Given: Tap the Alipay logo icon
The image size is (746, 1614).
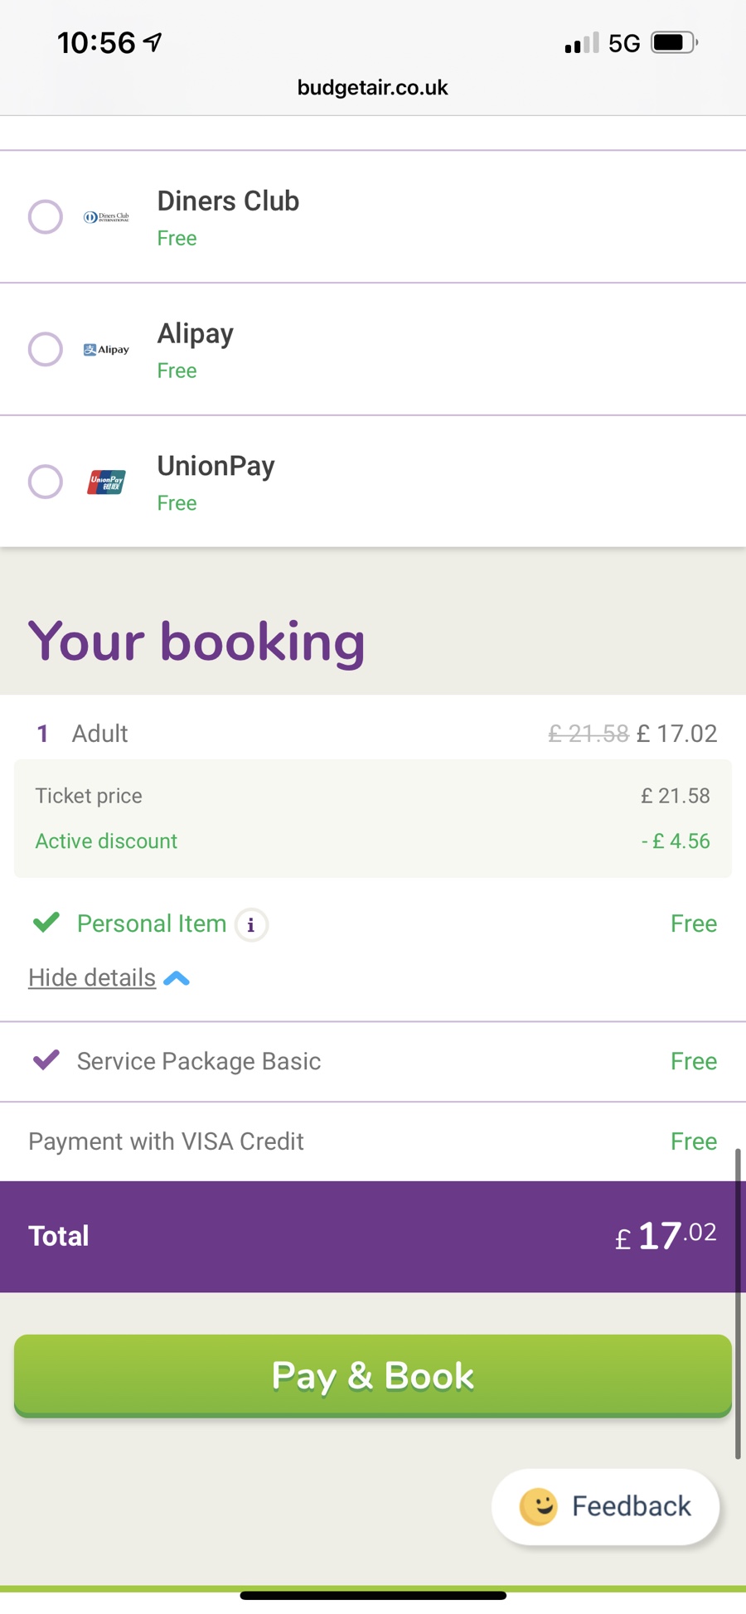Looking at the screenshot, I should (106, 350).
